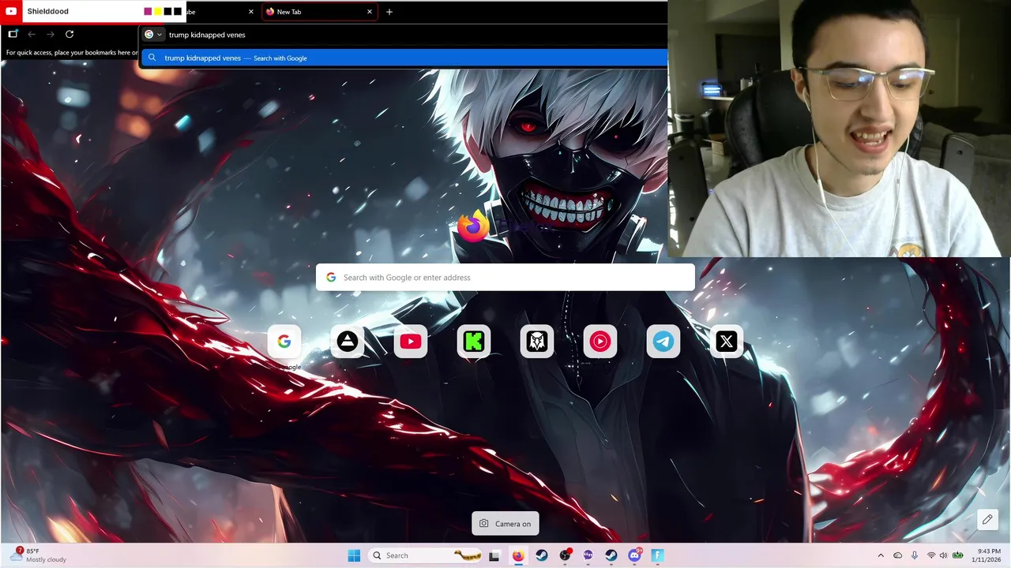
Task: Open the Windows Start menu
Action: [354, 555]
